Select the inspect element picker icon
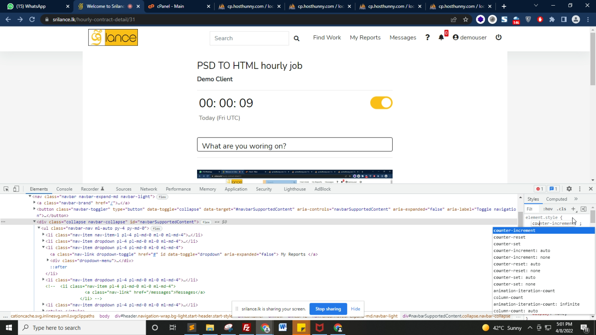This screenshot has height=335, width=596. coord(6,189)
